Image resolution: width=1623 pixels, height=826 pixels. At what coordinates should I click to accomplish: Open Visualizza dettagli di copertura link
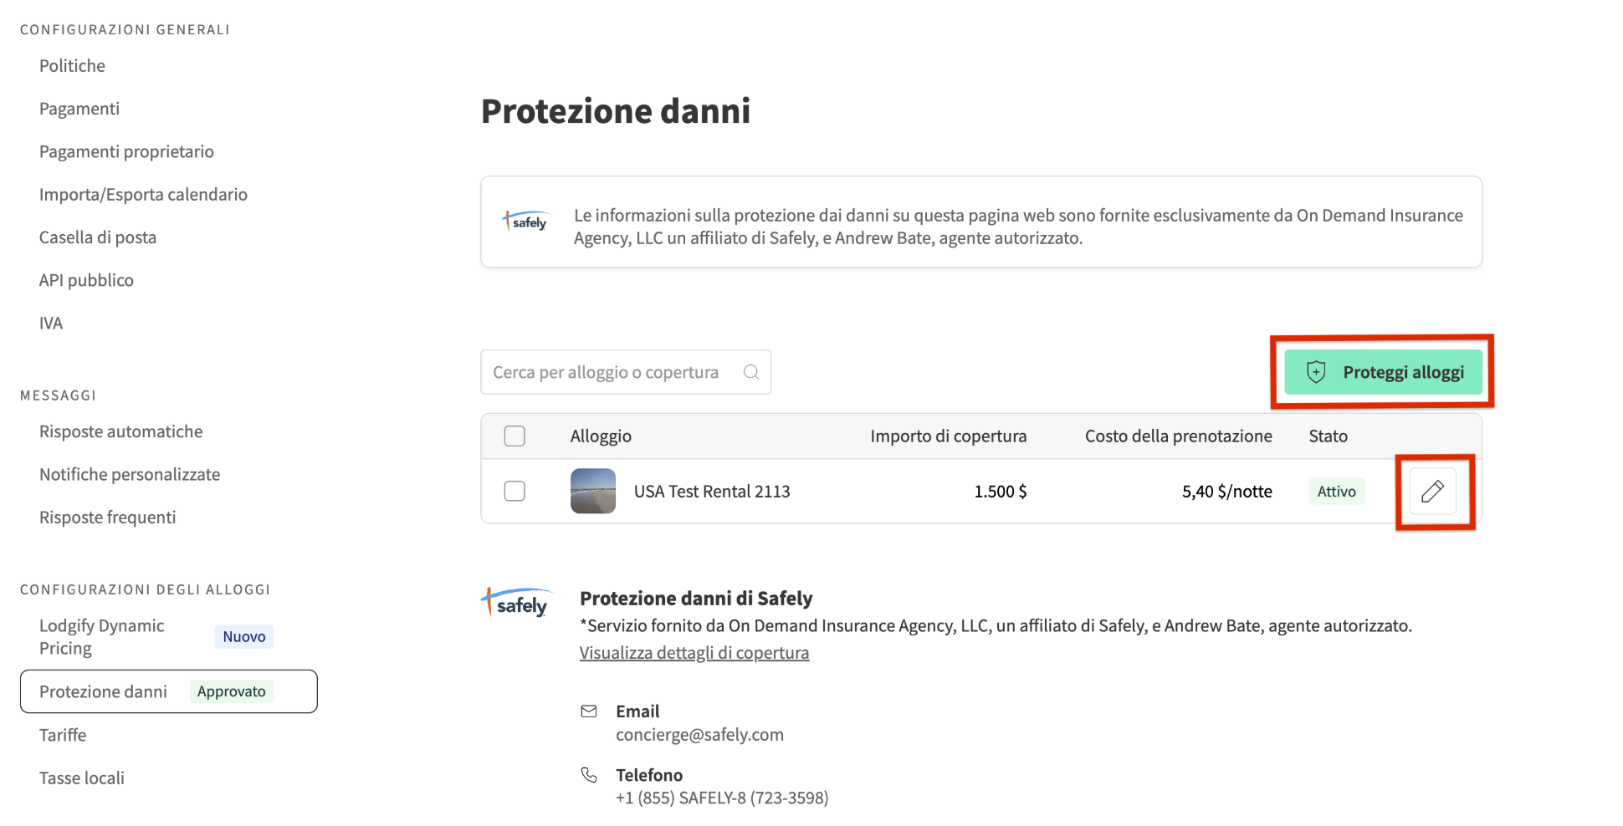coord(694,652)
